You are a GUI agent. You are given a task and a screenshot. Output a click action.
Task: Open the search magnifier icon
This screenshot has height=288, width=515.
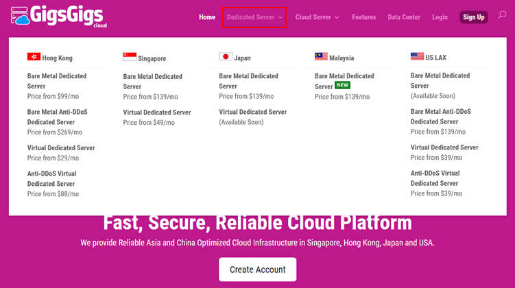[x=502, y=16]
